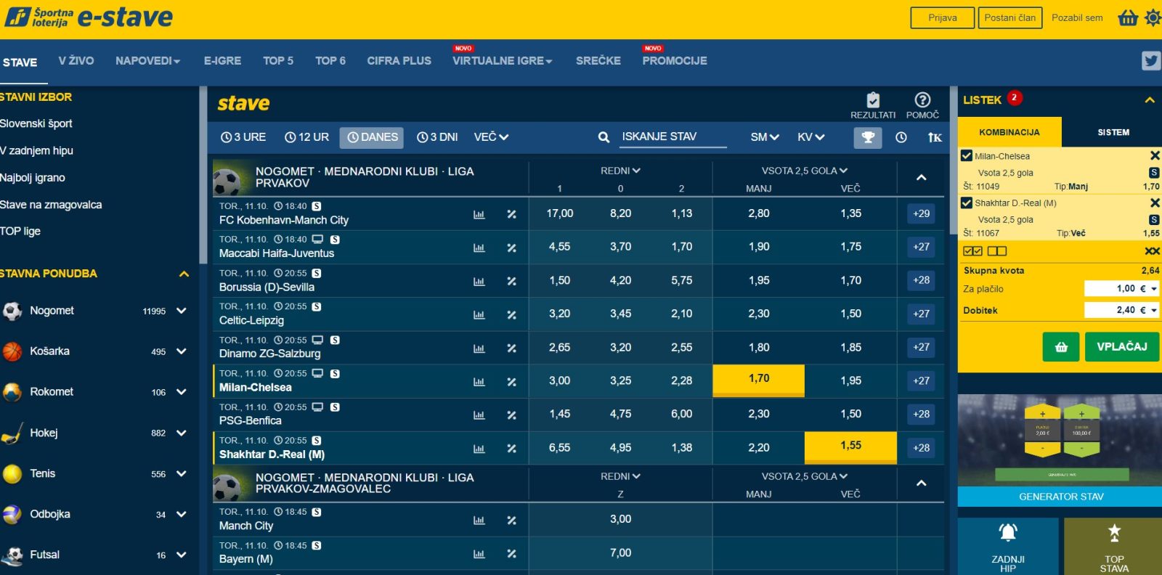The width and height of the screenshot is (1162, 575).
Task: Open the Rezultati clipboard icon
Action: pos(873,100)
